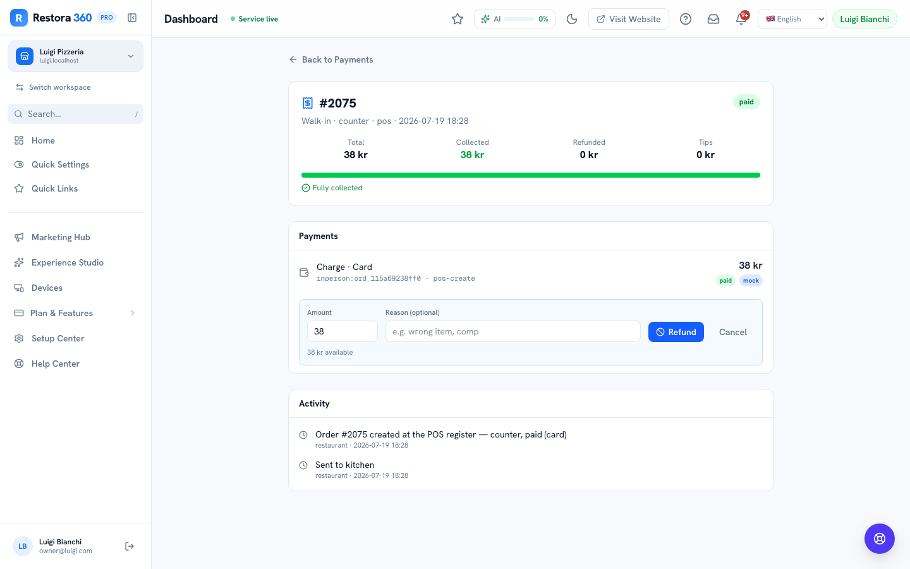Image resolution: width=910 pixels, height=569 pixels.
Task: Click the green collection progress bar
Action: (x=531, y=175)
